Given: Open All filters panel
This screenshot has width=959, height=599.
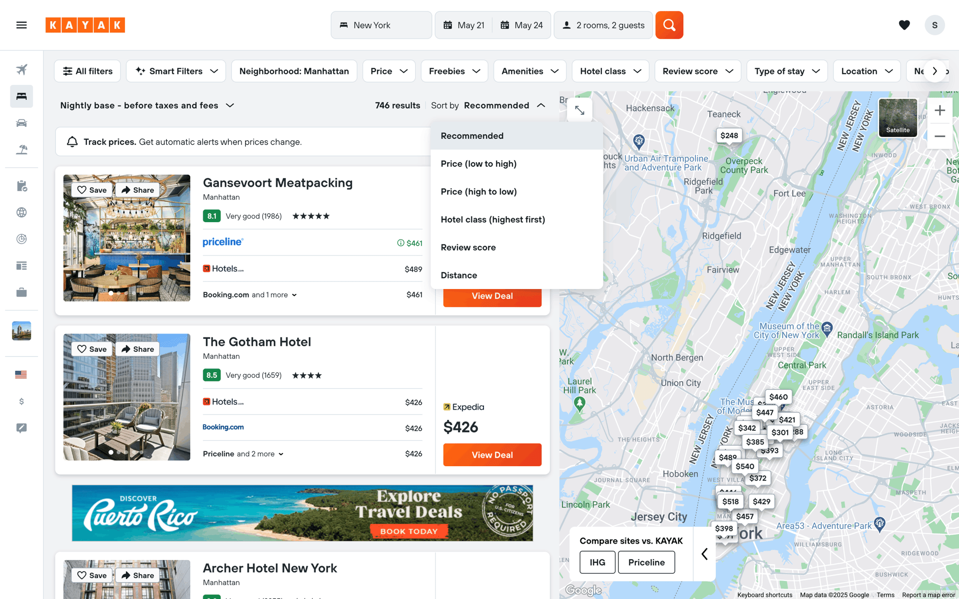Looking at the screenshot, I should [87, 71].
